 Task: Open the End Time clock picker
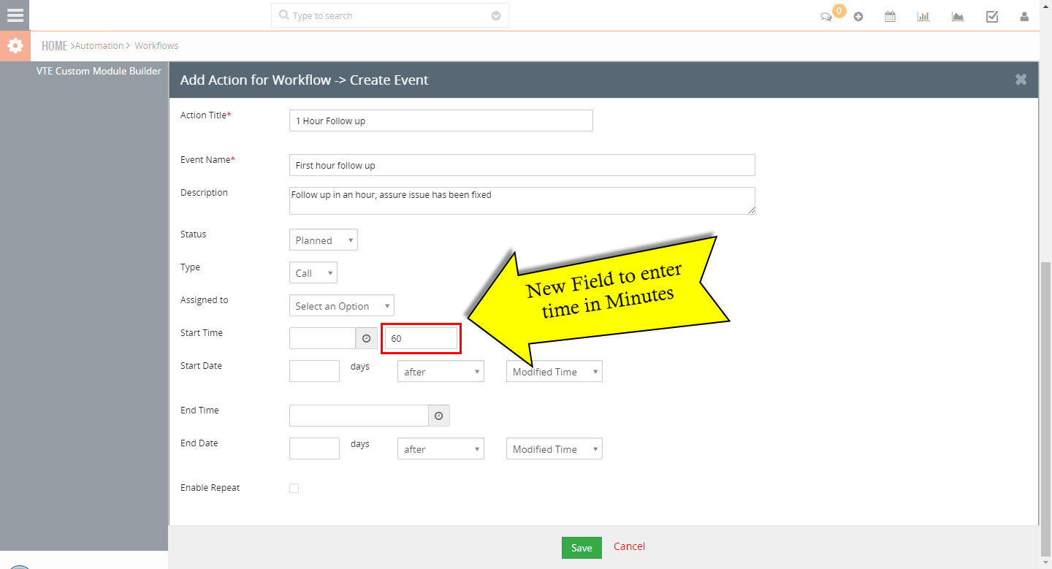coord(439,416)
